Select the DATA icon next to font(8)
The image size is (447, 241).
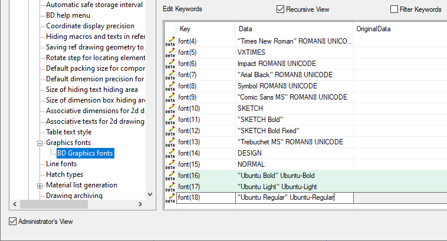[170, 86]
